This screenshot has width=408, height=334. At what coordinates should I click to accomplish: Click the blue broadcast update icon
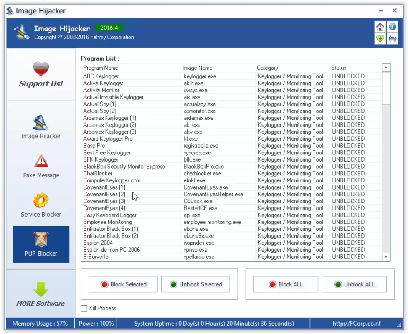[393, 39]
